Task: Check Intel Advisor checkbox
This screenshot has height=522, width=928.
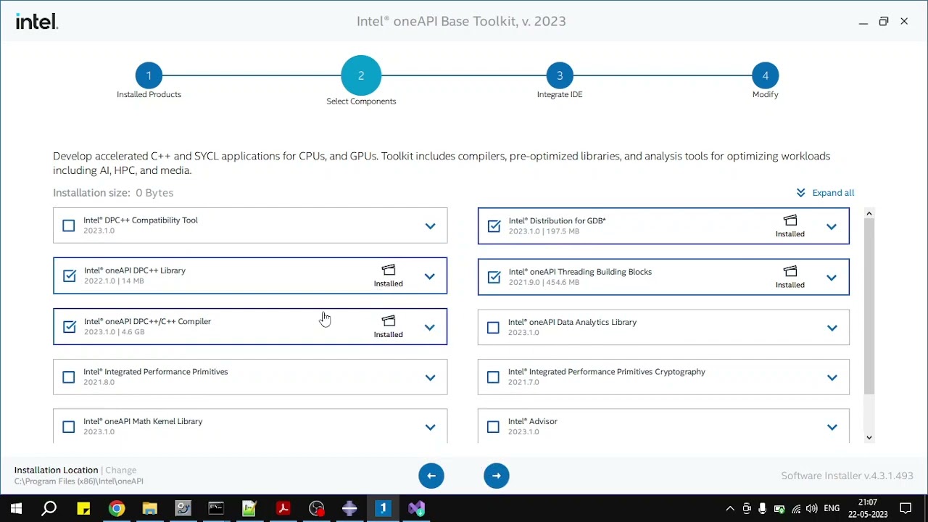Action: [494, 427]
